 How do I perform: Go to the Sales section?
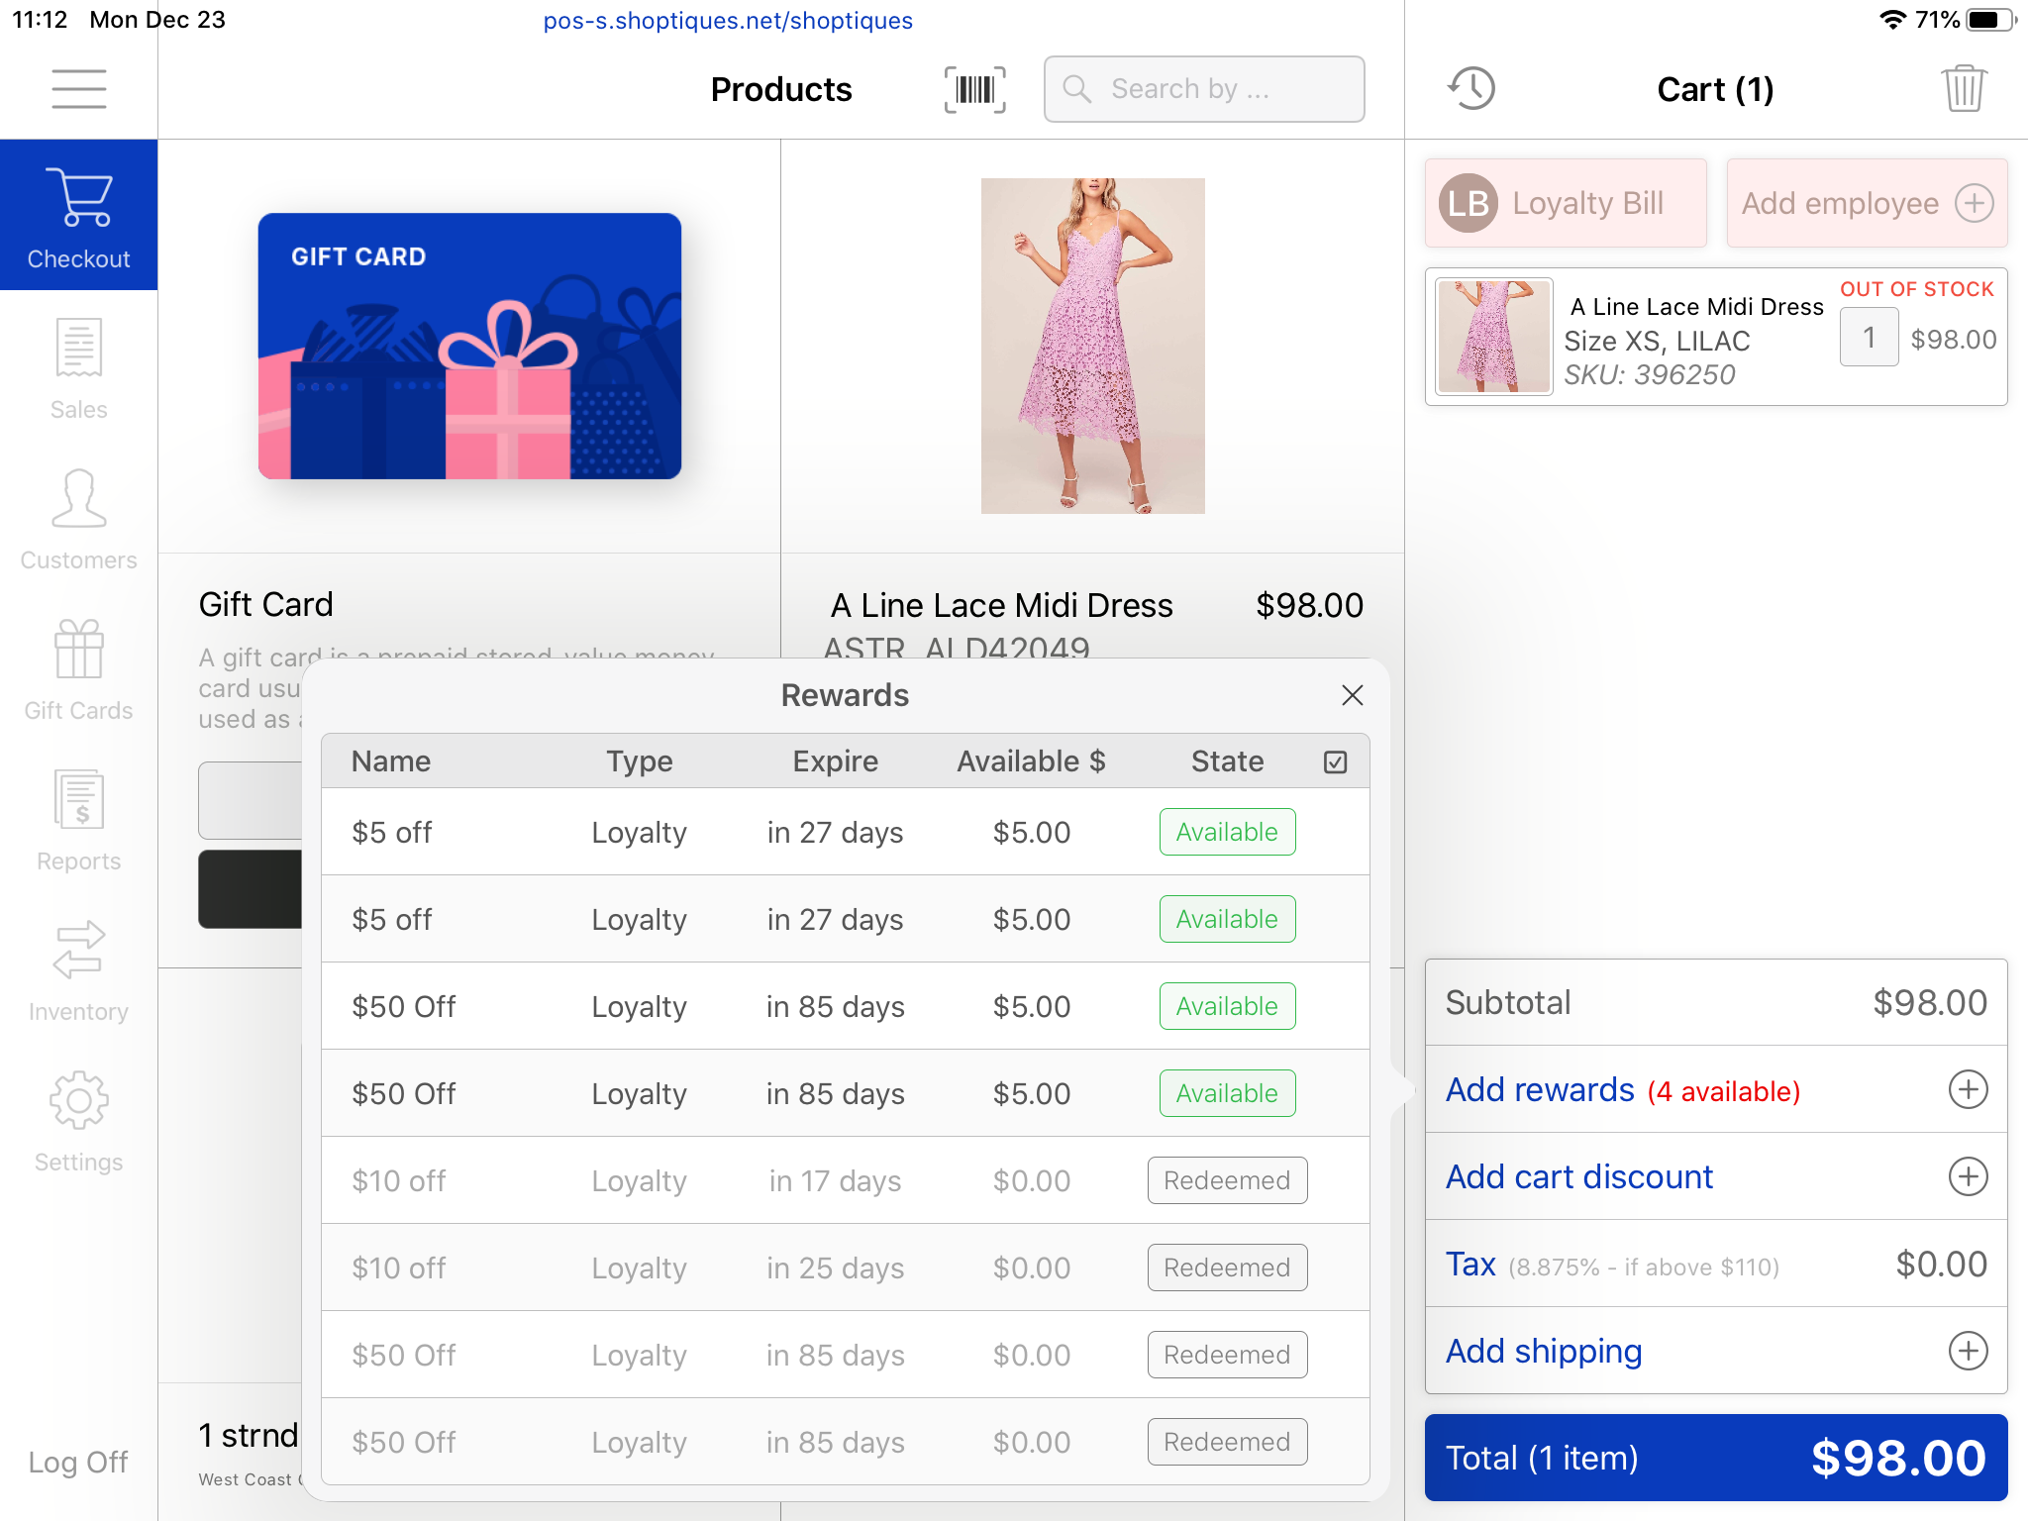[79, 367]
